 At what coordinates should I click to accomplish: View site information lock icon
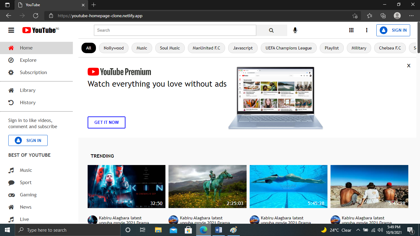click(51, 16)
